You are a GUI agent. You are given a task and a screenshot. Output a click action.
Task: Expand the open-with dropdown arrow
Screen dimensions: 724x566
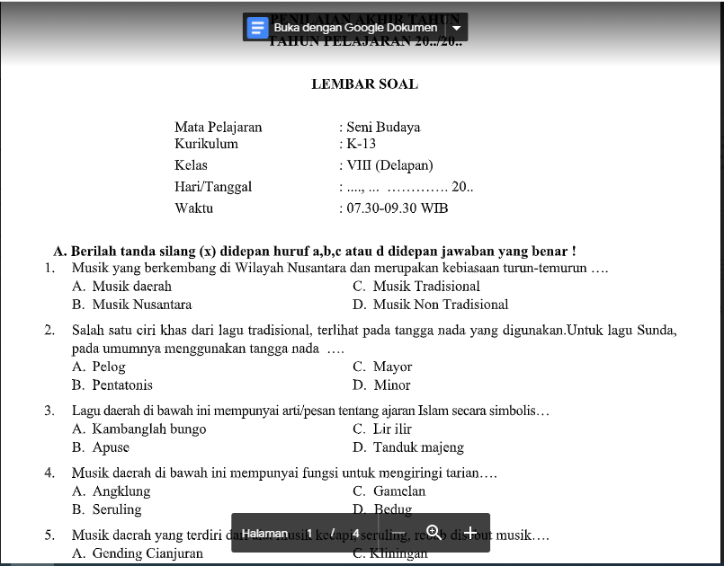(x=456, y=28)
